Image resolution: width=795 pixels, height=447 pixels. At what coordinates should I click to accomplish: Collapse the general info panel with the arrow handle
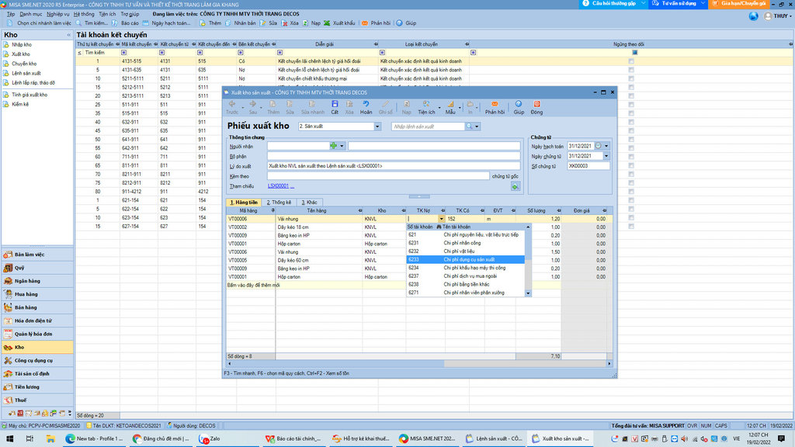point(418,196)
